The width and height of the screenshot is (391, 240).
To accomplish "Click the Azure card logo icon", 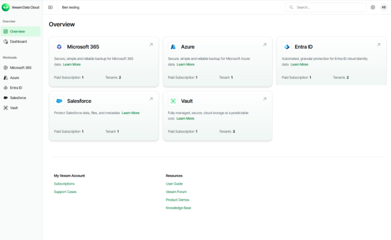I will [x=173, y=47].
